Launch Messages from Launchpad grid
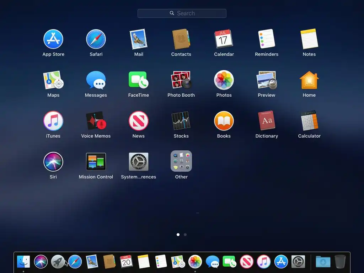The image size is (364, 273). [x=96, y=80]
